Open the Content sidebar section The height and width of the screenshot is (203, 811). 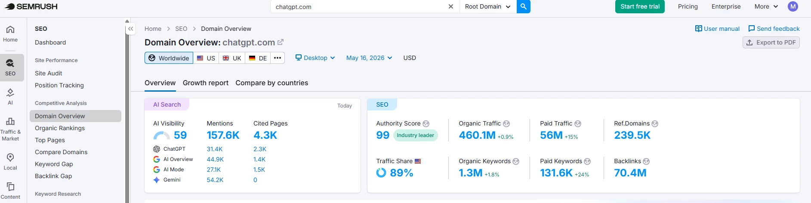(10, 191)
